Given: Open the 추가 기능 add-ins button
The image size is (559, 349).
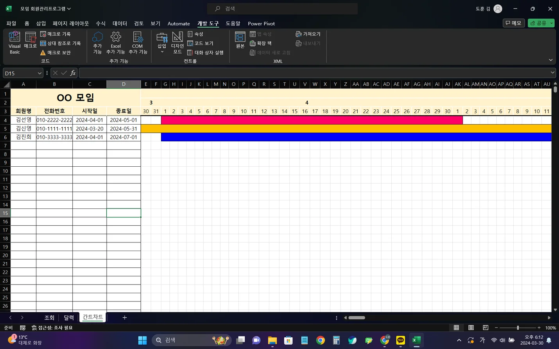Looking at the screenshot, I should (97, 43).
